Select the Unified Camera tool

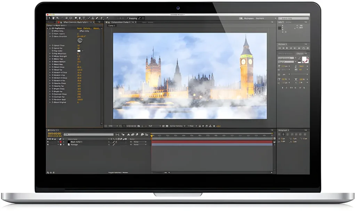(x=66, y=18)
